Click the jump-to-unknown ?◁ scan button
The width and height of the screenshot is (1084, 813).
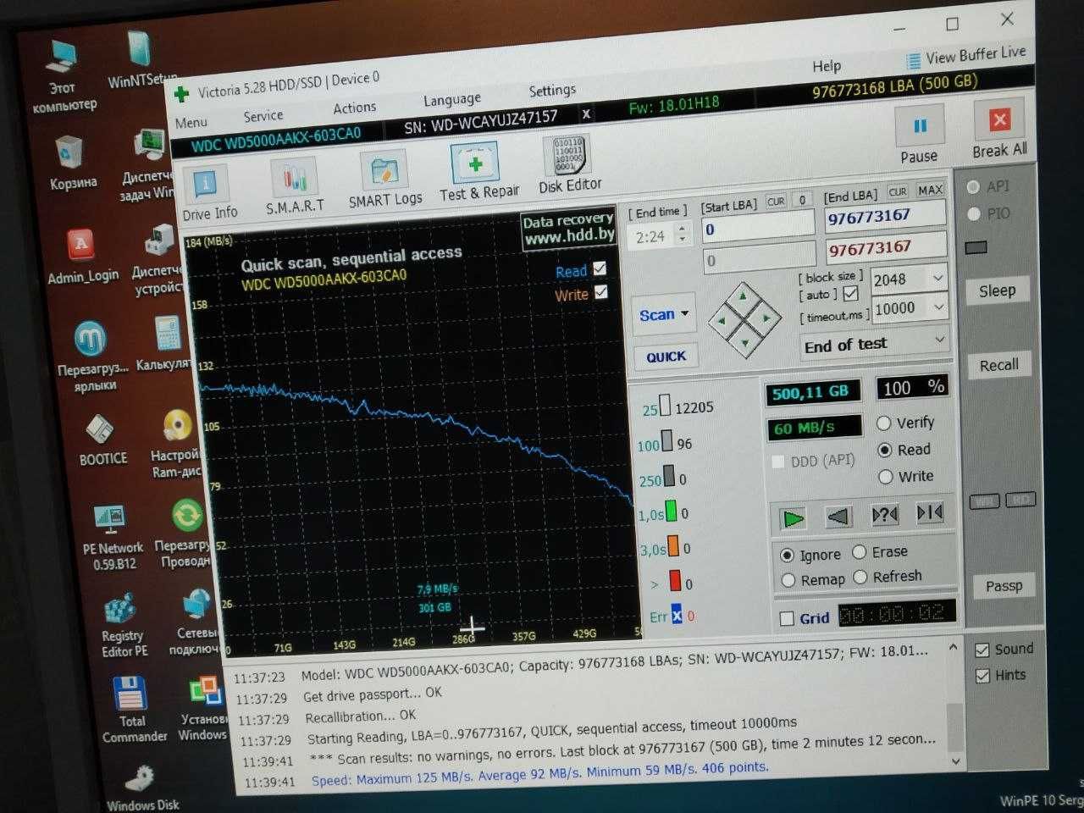tap(884, 515)
